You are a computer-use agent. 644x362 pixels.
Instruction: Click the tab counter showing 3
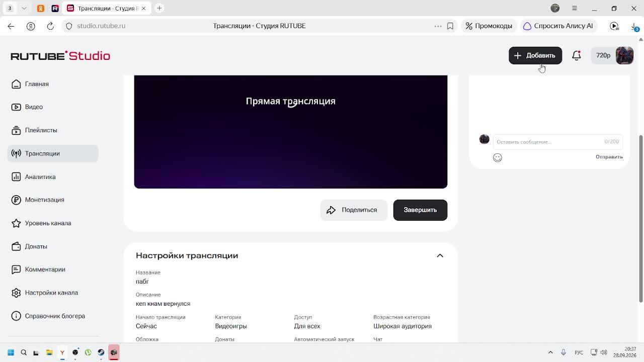click(x=10, y=8)
